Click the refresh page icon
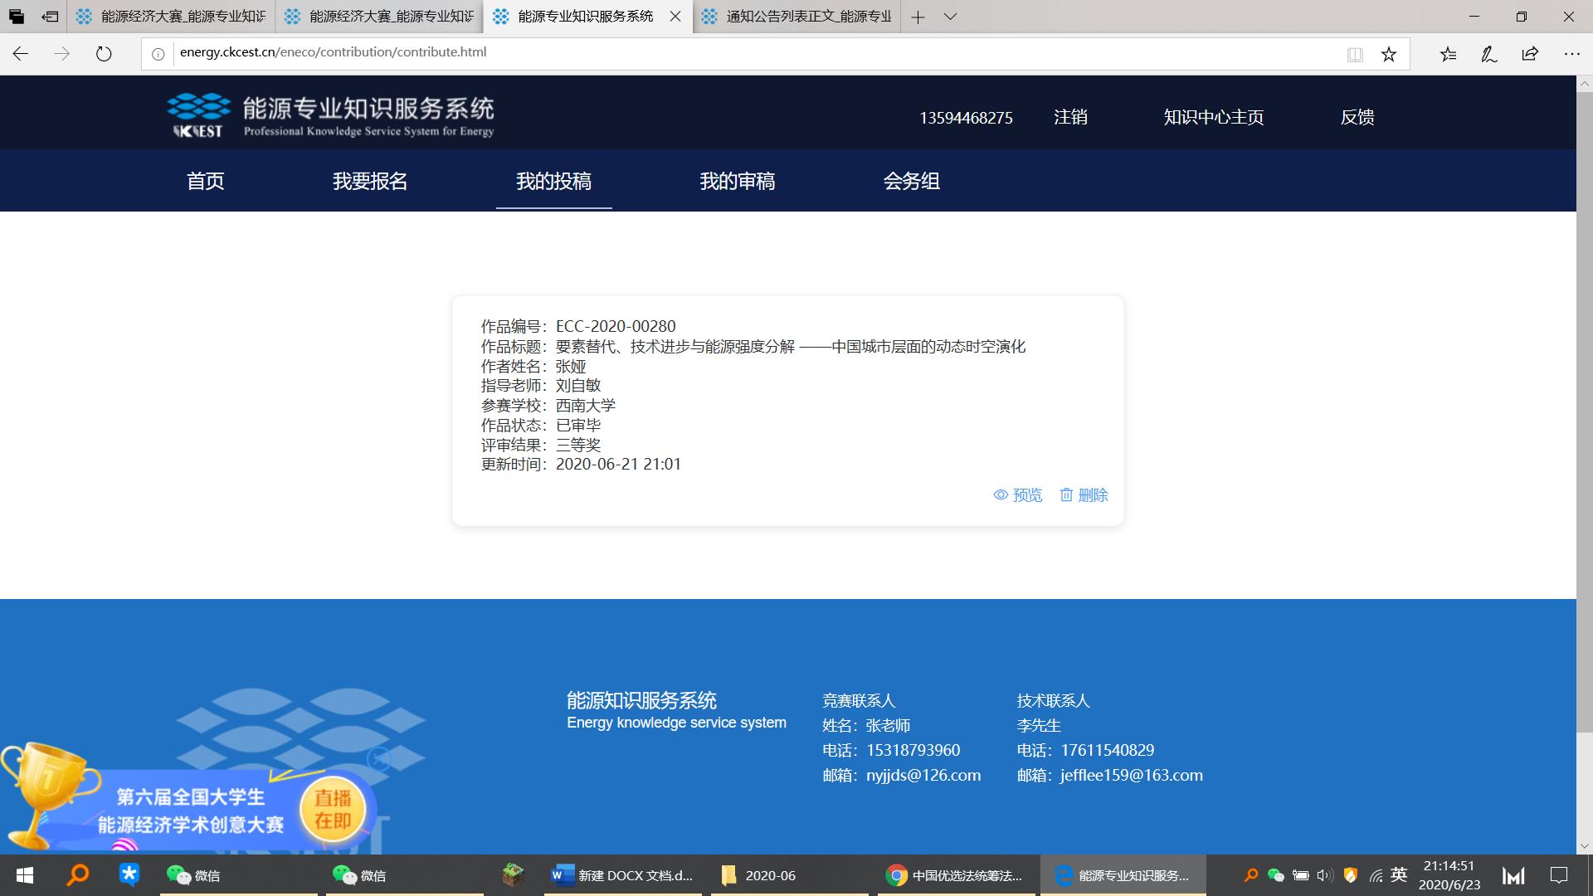The width and height of the screenshot is (1593, 896). (103, 53)
